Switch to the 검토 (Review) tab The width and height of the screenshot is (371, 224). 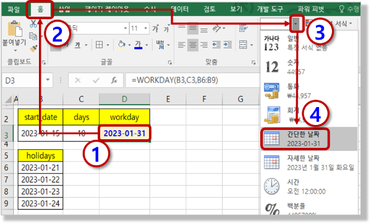210,9
